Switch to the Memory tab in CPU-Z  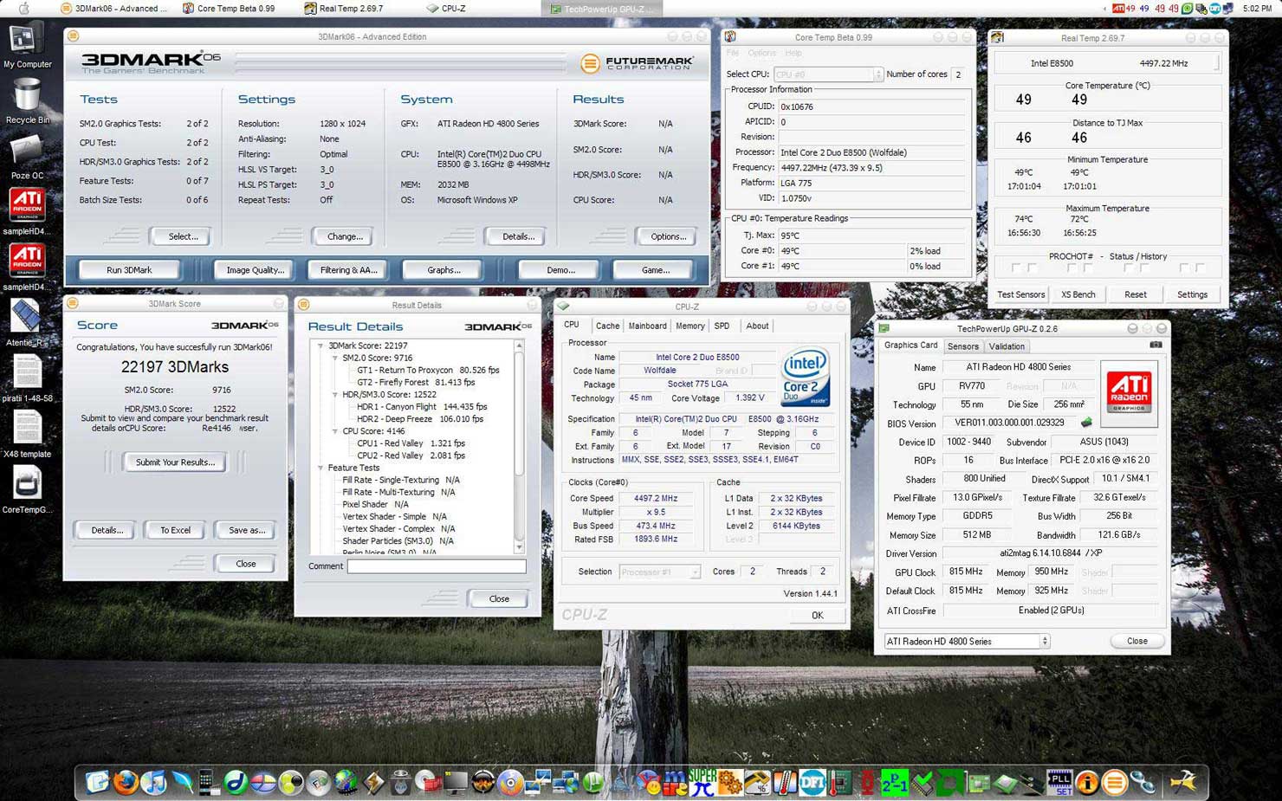click(x=690, y=326)
